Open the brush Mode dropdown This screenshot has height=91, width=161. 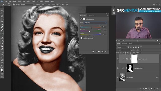pyautogui.click(x=27, y=5)
